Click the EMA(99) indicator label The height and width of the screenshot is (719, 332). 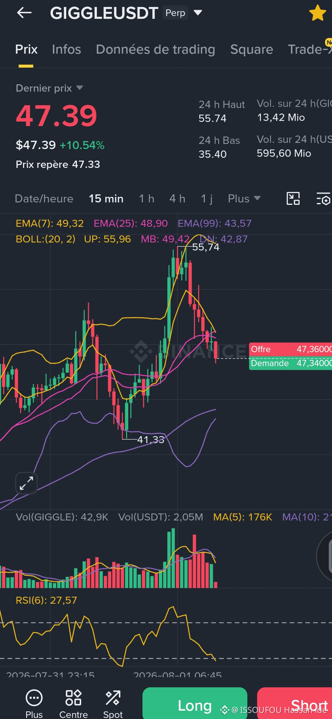(215, 223)
